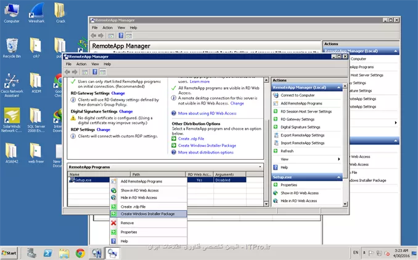The height and width of the screenshot is (260, 418).
Task: Click Back arrow in front window toolbar
Action: point(67,72)
